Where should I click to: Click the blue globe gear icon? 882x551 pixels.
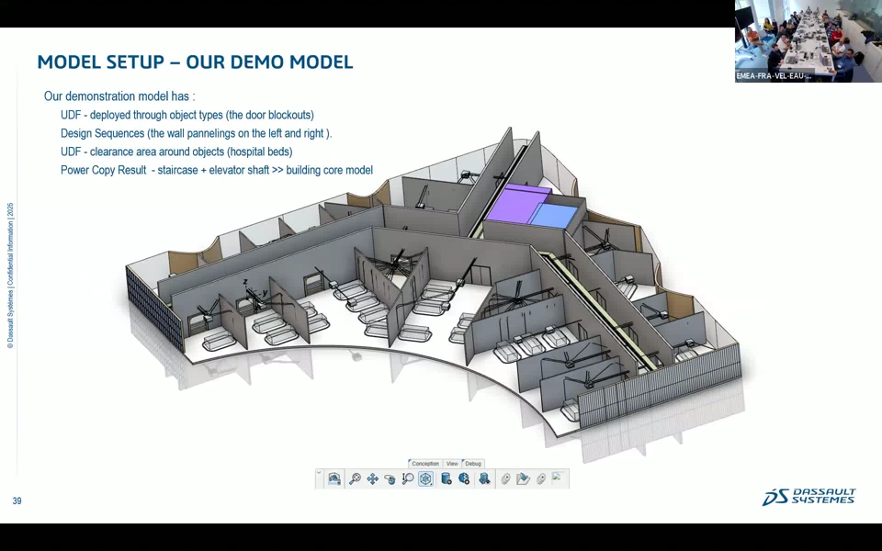tap(464, 479)
